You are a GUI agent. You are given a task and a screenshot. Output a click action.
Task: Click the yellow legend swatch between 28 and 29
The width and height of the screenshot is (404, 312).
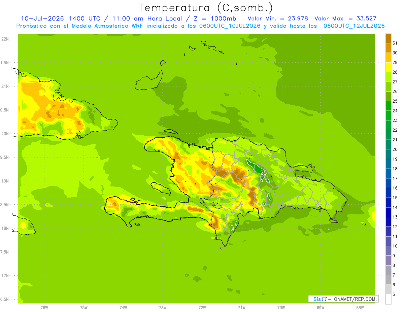coord(388,67)
